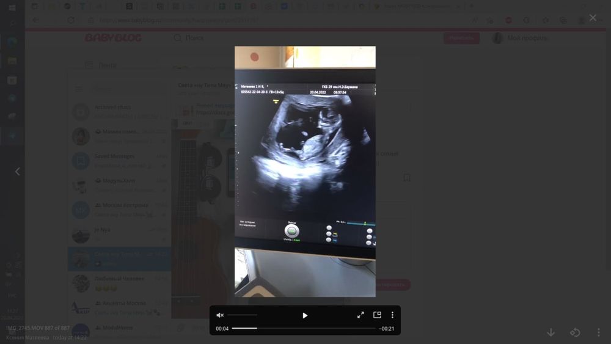Open Мой профиль in the Babyblog header
Viewport: 611px width, 344px height.
tap(527, 38)
